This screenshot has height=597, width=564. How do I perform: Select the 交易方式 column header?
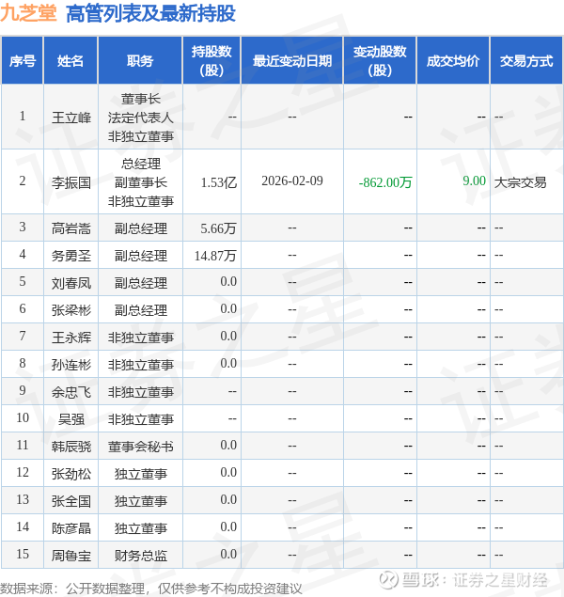(526, 60)
